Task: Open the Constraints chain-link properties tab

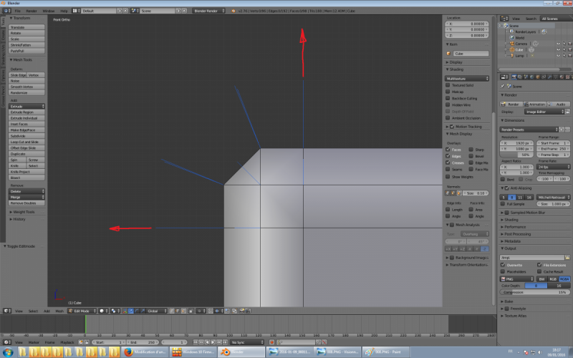Action: 544,77
